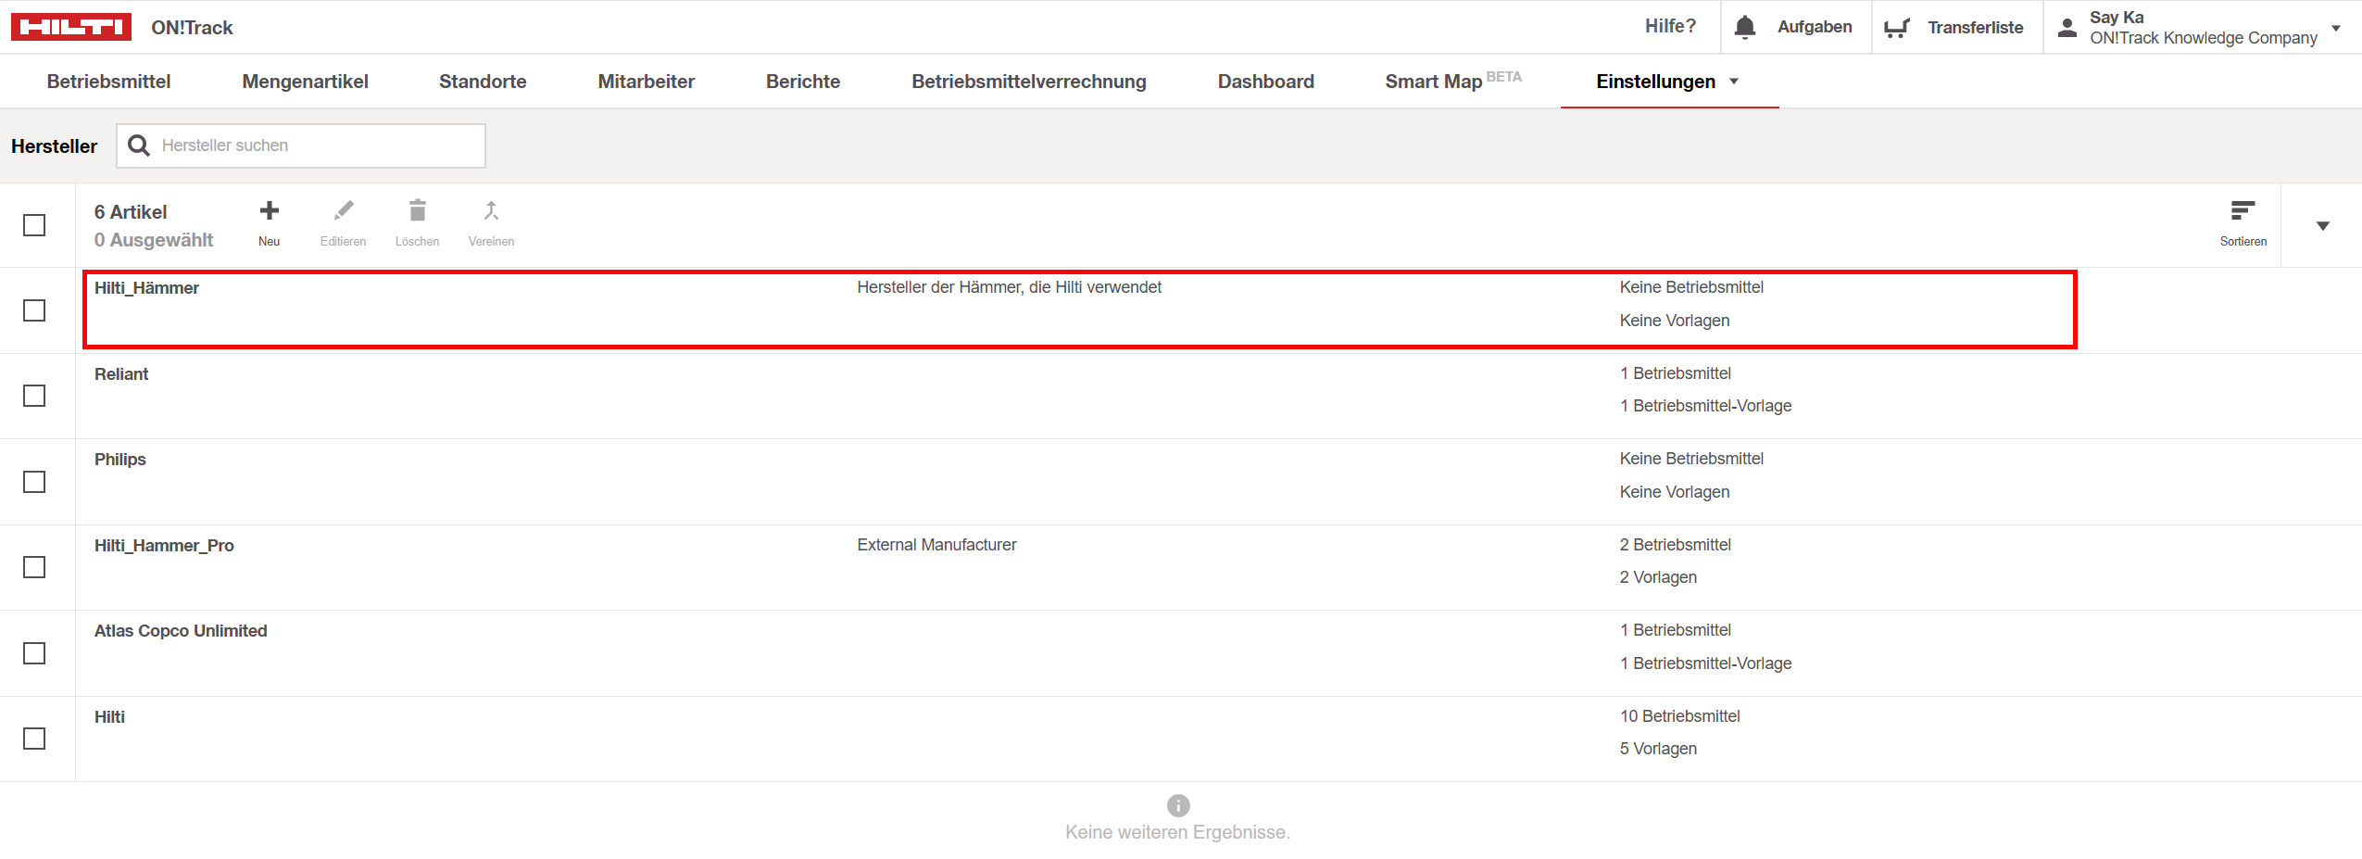Tick the Hilti row checkbox
The width and height of the screenshot is (2362, 859).
click(x=34, y=739)
